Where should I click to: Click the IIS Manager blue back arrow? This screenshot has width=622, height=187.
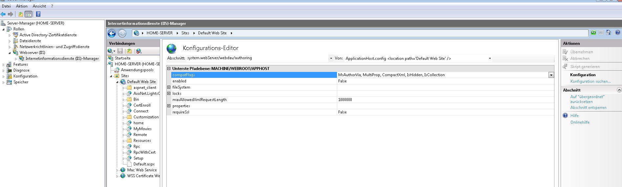coord(112,33)
